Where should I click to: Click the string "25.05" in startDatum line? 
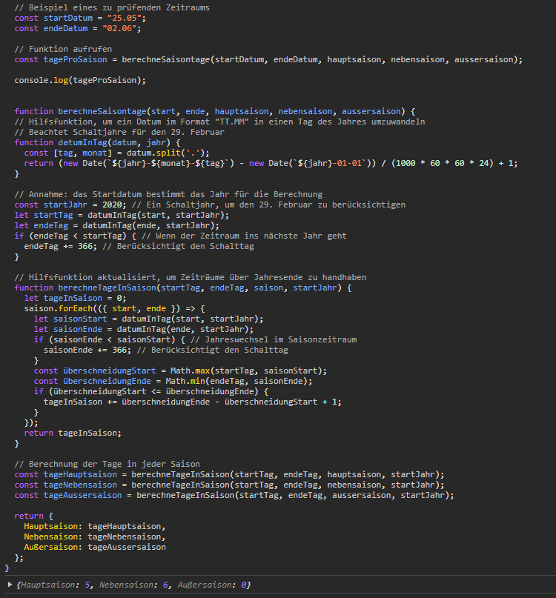pyautogui.click(x=125, y=18)
